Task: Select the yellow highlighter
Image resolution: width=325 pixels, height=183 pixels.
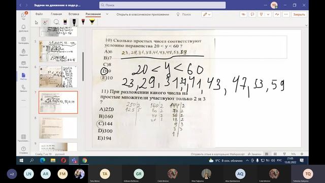Action: click(x=92, y=21)
